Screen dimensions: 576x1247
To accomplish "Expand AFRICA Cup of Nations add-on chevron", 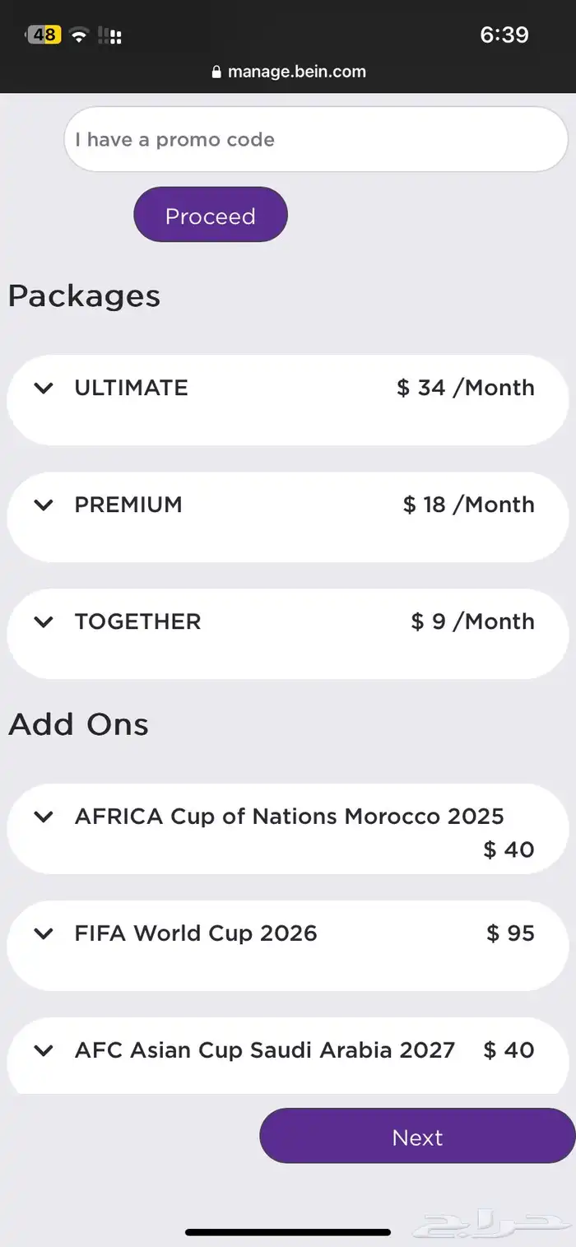I will coord(44,817).
